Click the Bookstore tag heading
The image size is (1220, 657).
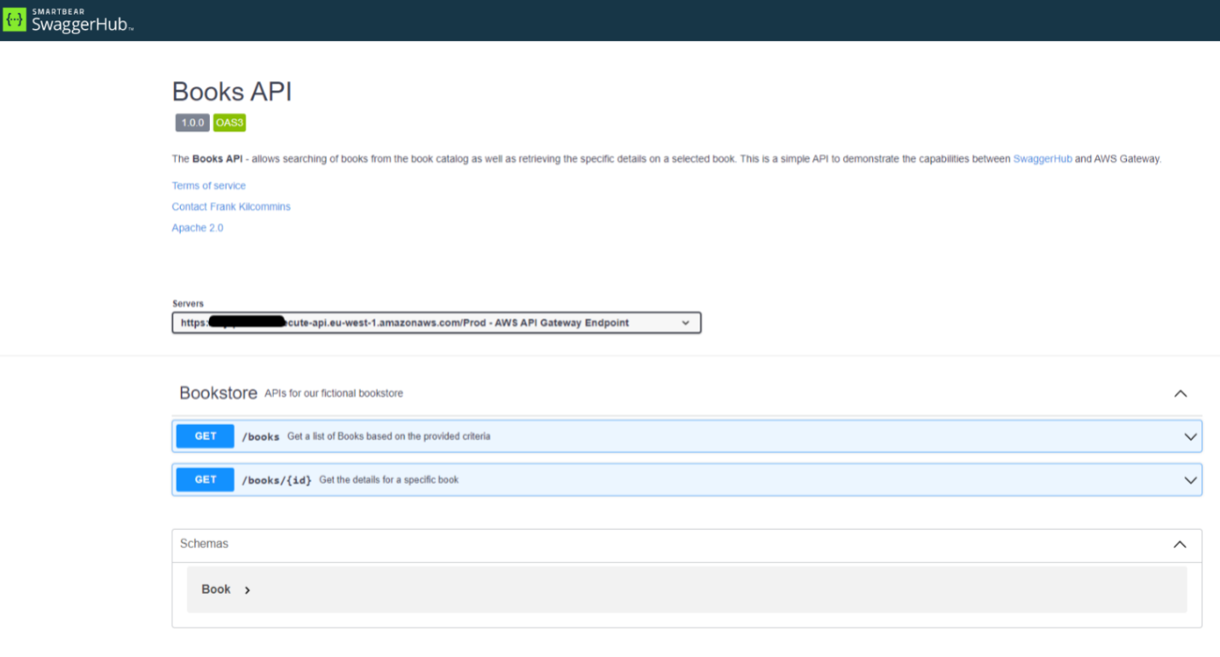(218, 393)
